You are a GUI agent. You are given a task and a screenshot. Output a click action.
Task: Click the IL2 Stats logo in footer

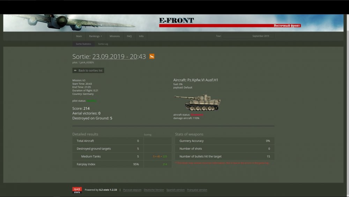click(x=77, y=190)
